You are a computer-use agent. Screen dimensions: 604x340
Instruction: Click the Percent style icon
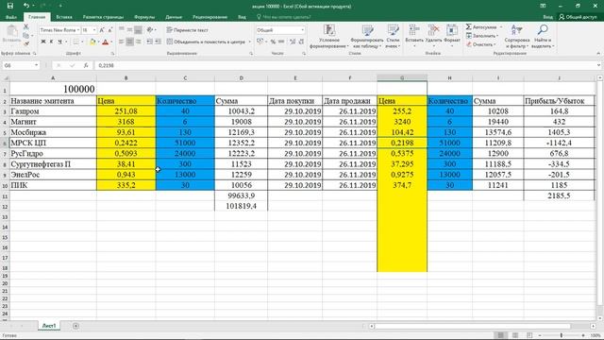pyautogui.click(x=273, y=42)
